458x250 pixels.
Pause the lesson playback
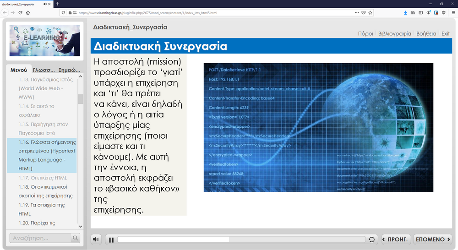pyautogui.click(x=111, y=239)
